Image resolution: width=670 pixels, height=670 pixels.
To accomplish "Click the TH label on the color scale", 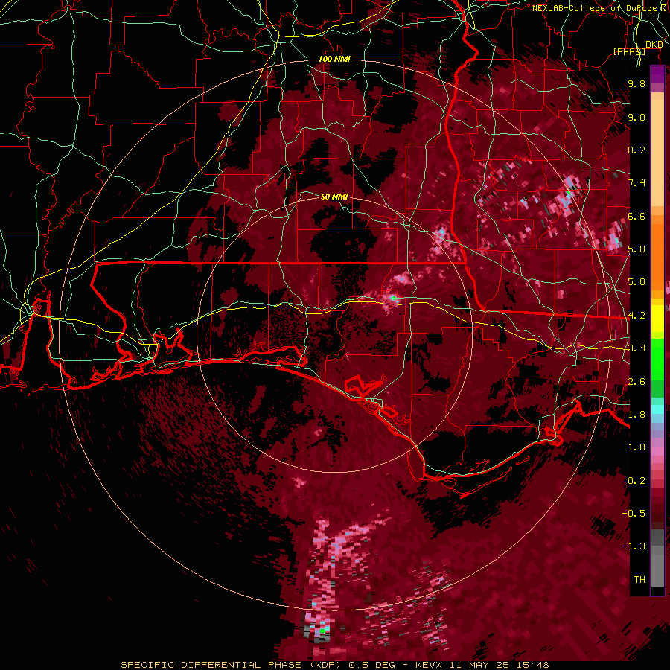I will click(x=639, y=580).
